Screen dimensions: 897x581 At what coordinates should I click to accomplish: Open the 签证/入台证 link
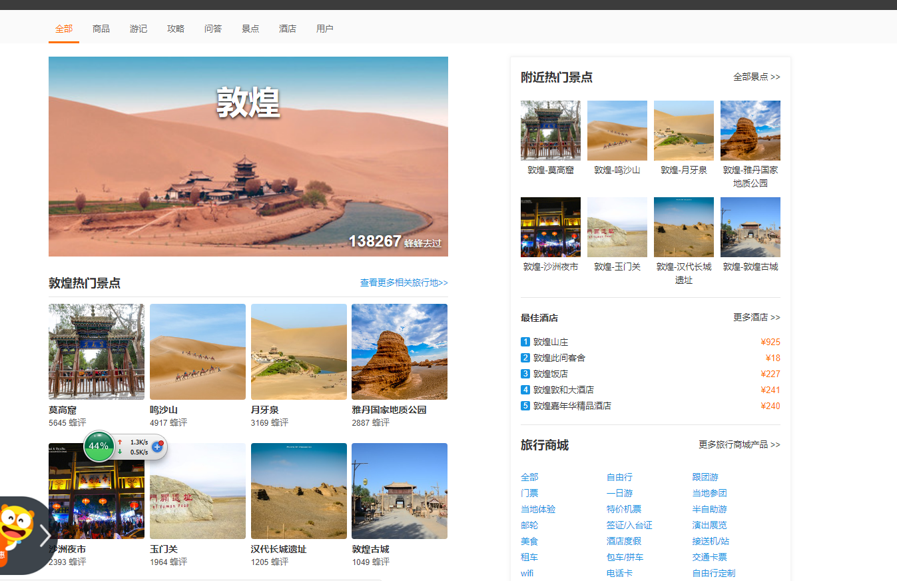[x=629, y=525]
